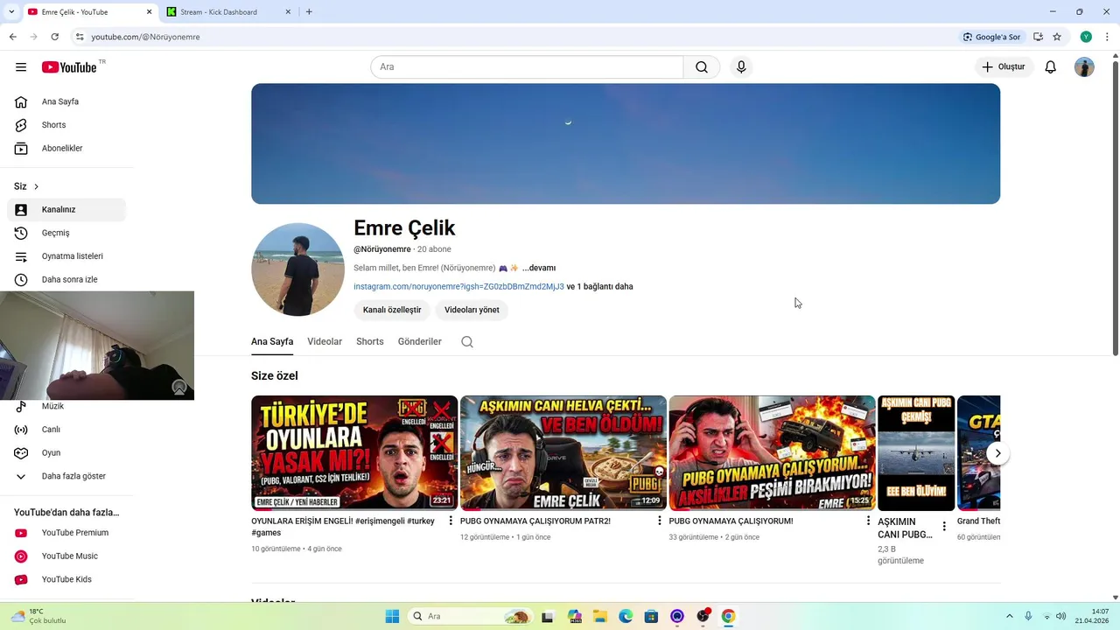
Task: Select Kanalınız in the sidebar
Action: [x=66, y=210]
